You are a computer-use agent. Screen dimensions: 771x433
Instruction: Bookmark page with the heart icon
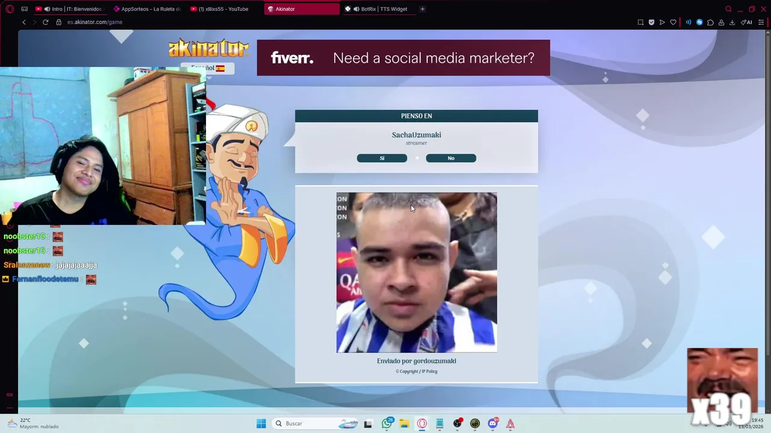point(673,22)
